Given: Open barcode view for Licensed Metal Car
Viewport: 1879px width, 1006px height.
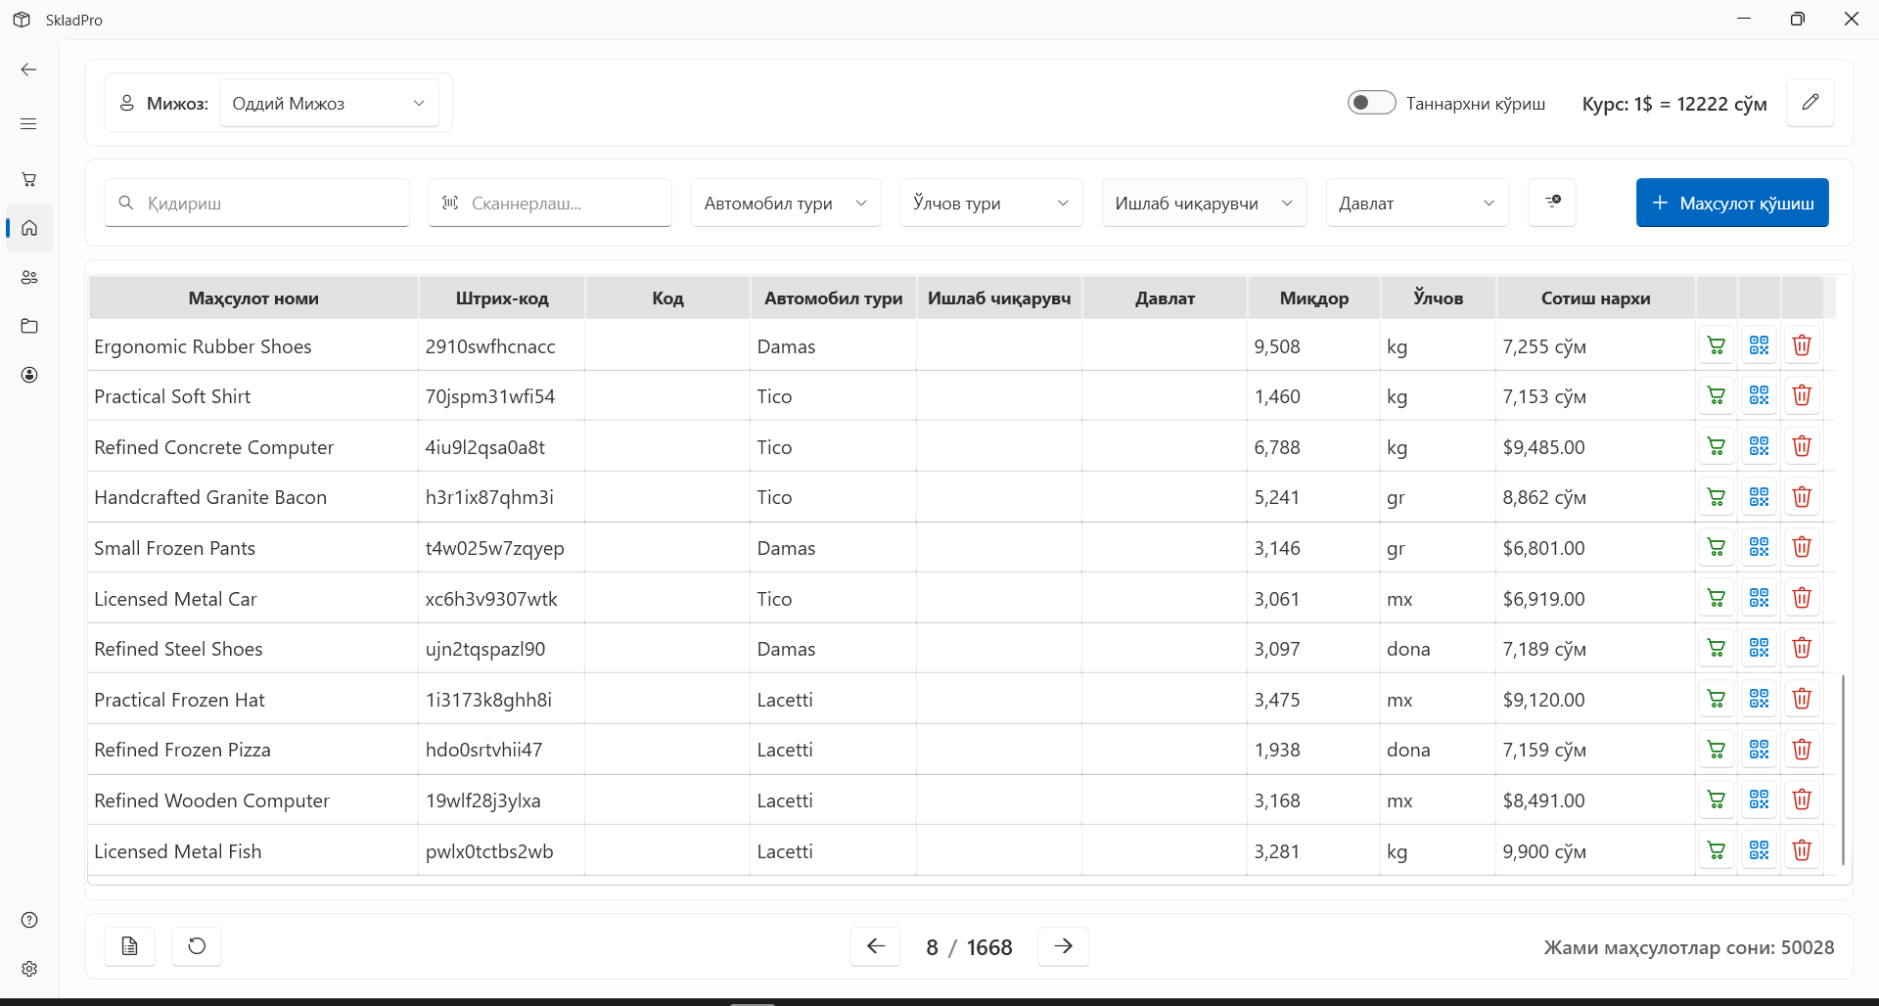Looking at the screenshot, I should click(x=1758, y=597).
